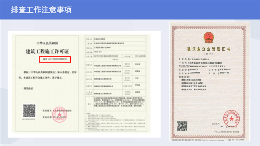
Task: Click the 建筑工程施工许可证 heading
Action: tap(47, 51)
